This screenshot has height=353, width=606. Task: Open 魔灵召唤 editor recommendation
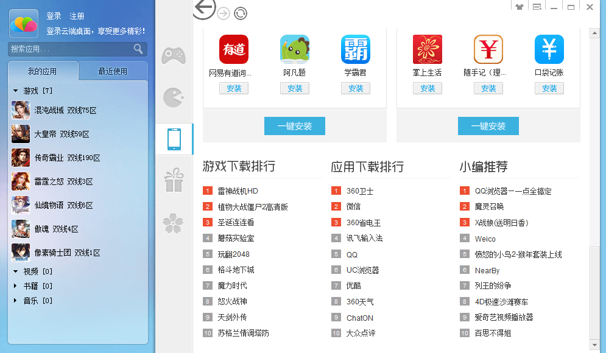pyautogui.click(x=489, y=206)
